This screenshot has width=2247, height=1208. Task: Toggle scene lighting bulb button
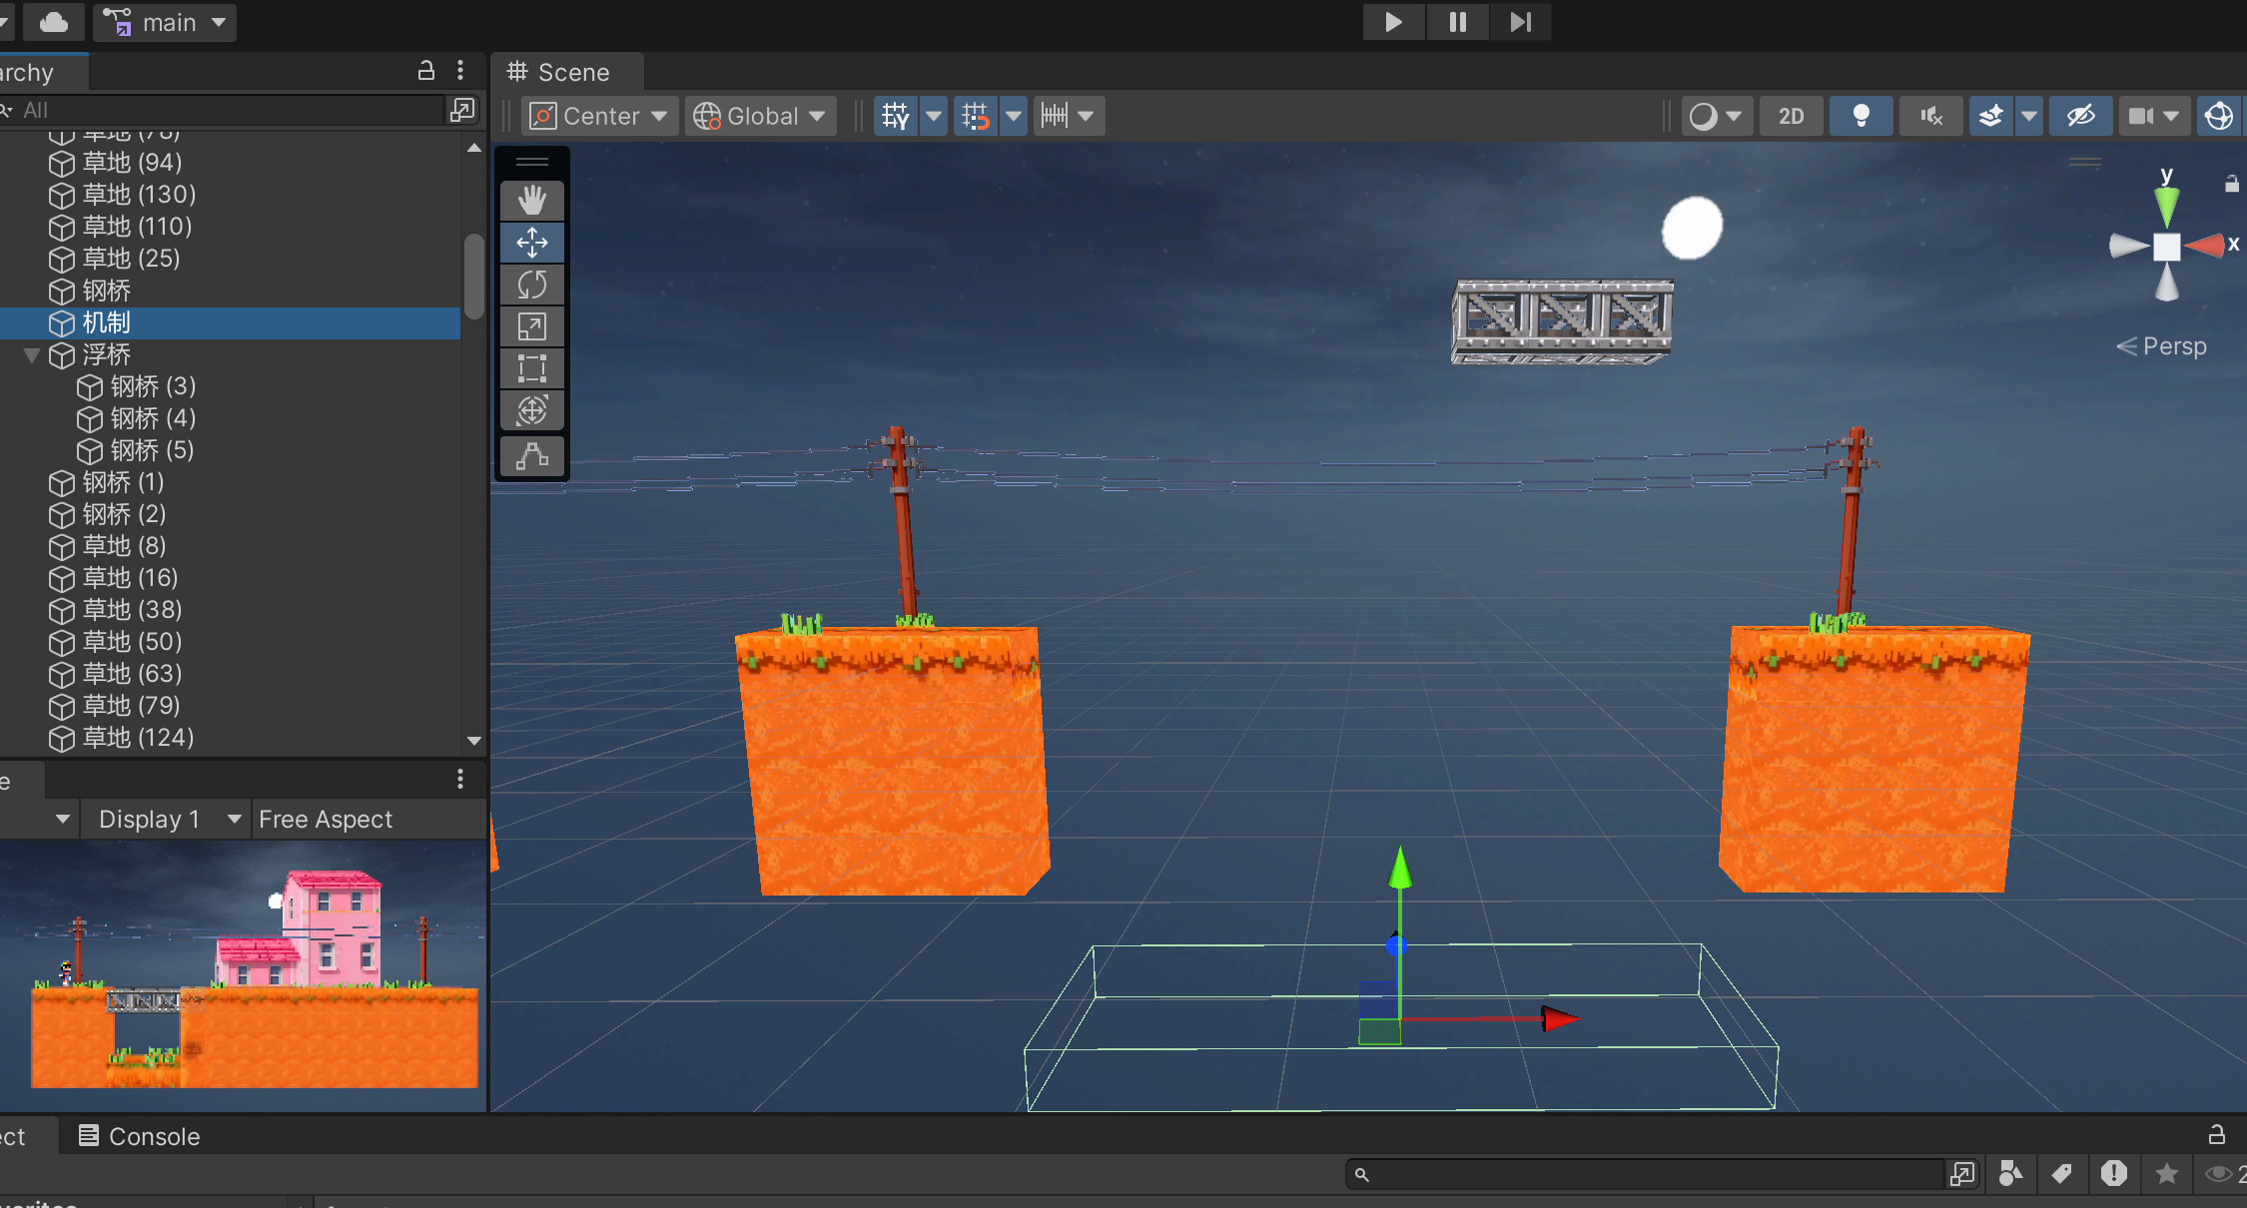1861,116
